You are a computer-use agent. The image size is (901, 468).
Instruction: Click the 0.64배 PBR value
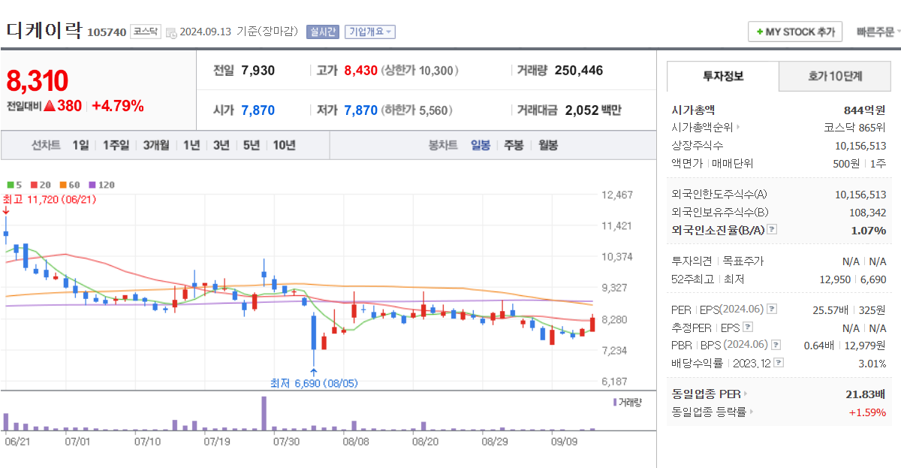coord(818,345)
